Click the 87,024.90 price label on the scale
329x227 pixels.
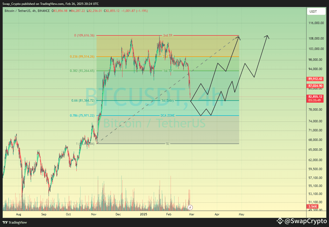[x=315, y=86]
